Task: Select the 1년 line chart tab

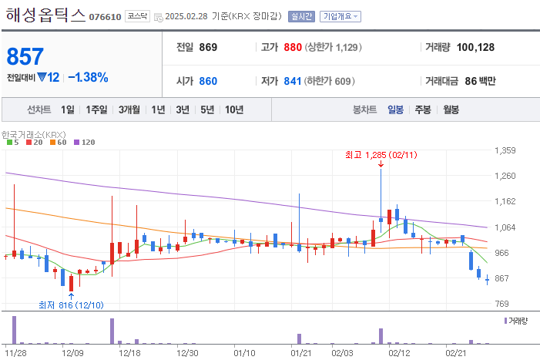Action: click(x=159, y=110)
